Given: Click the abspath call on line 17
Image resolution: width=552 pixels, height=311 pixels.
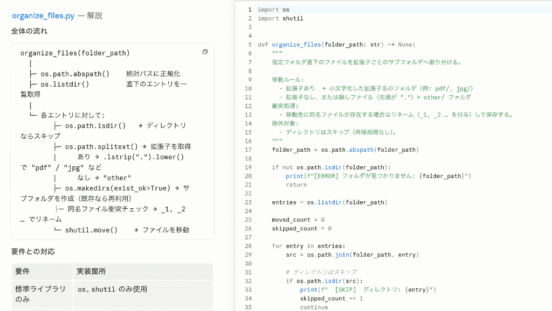Looking at the screenshot, I should point(361,150).
